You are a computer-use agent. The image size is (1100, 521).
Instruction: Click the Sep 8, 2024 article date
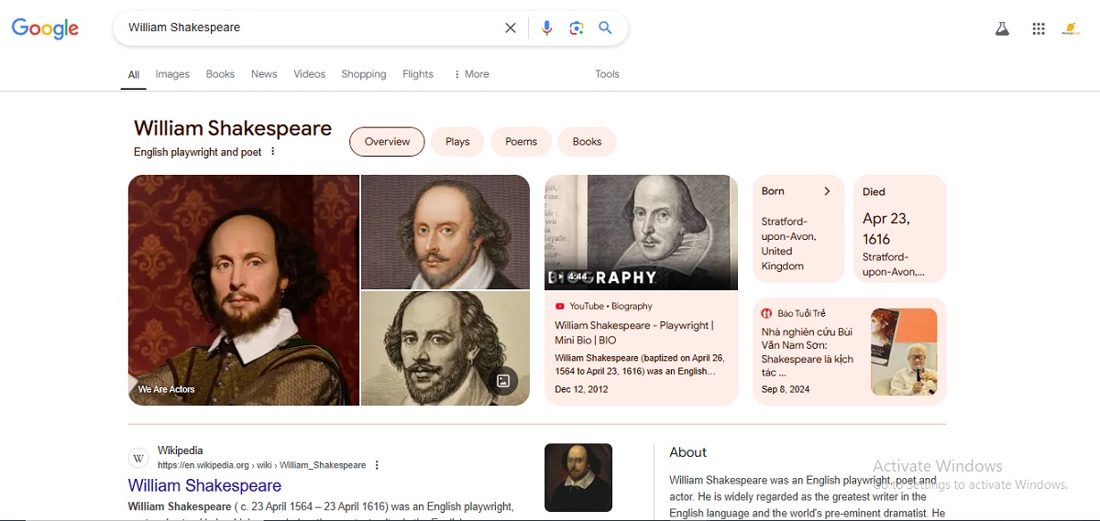786,389
